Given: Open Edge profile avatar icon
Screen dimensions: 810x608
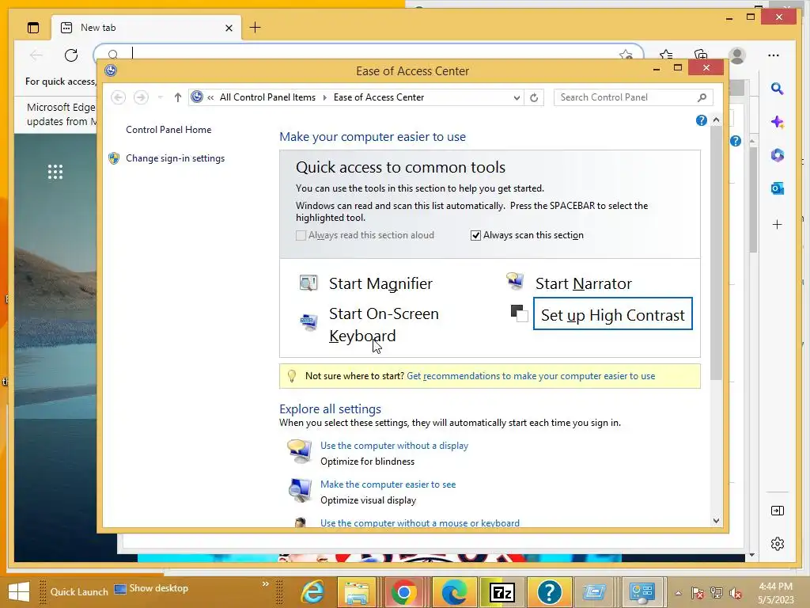Looking at the screenshot, I should tap(736, 55).
